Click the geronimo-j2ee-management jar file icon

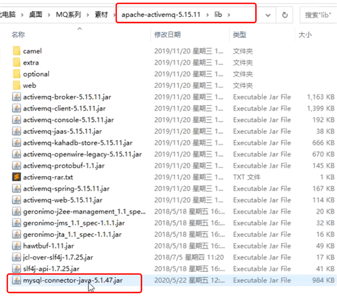click(17, 212)
